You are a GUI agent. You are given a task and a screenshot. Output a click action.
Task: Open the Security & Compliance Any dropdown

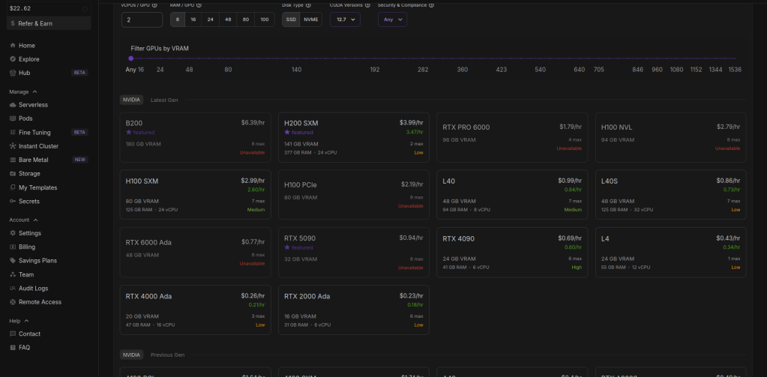(392, 19)
